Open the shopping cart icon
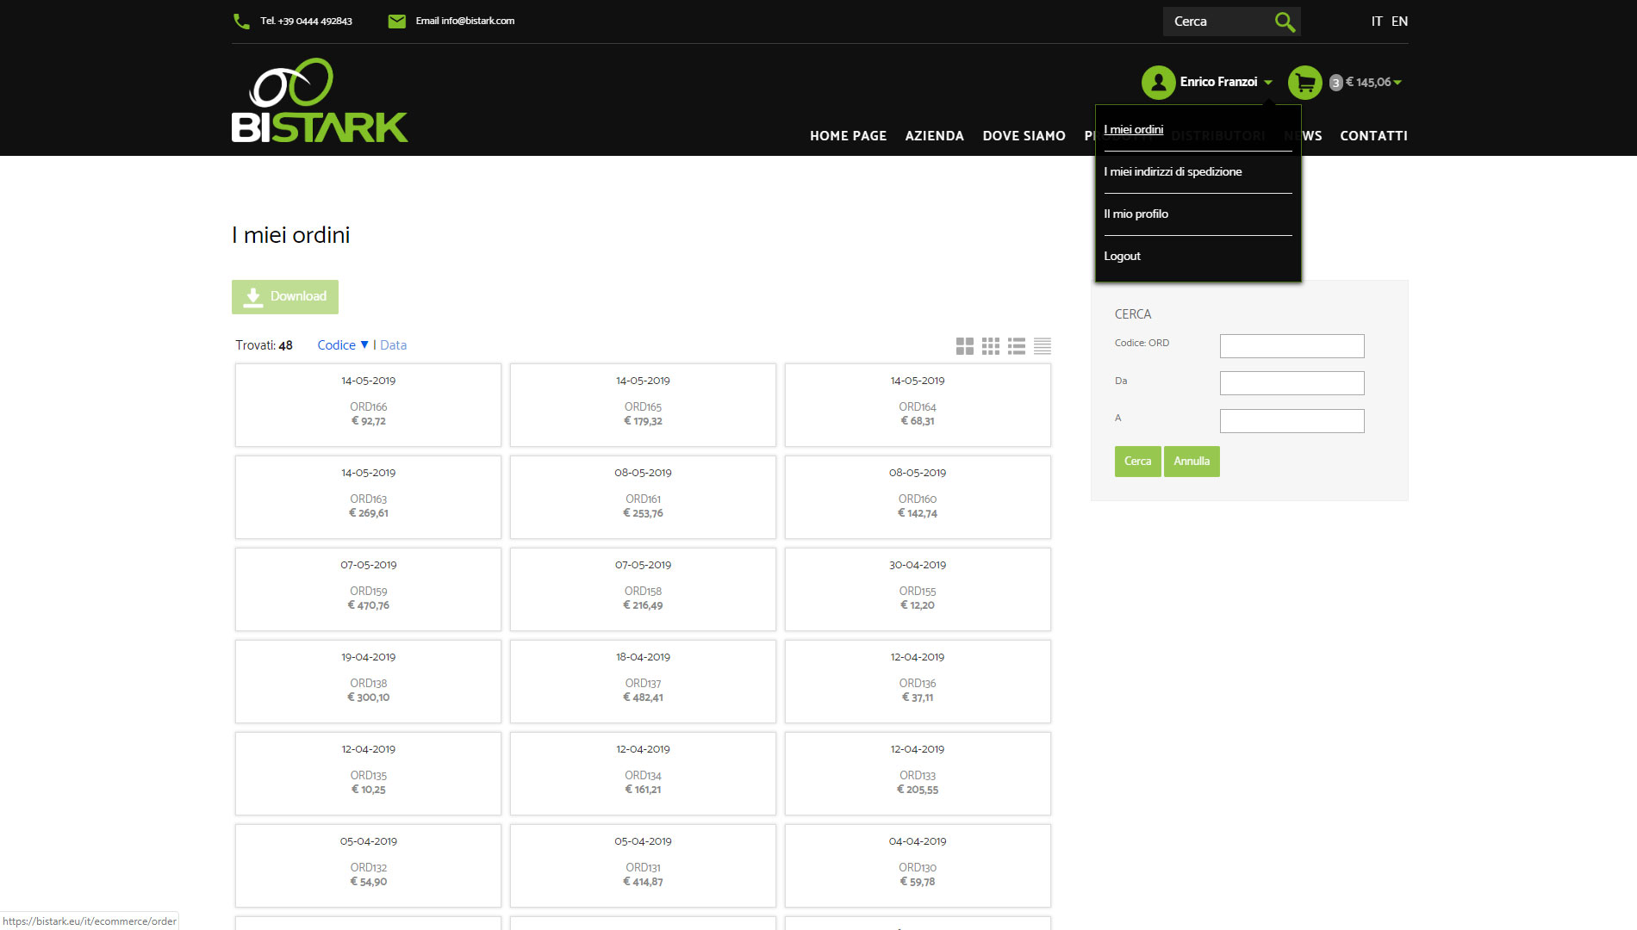 click(1304, 83)
